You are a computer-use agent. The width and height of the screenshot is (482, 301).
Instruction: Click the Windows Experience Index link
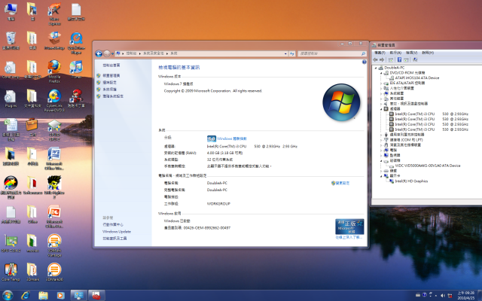232,138
